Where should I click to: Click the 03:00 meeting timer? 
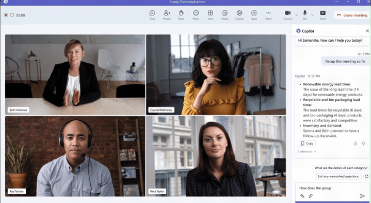click(21, 15)
